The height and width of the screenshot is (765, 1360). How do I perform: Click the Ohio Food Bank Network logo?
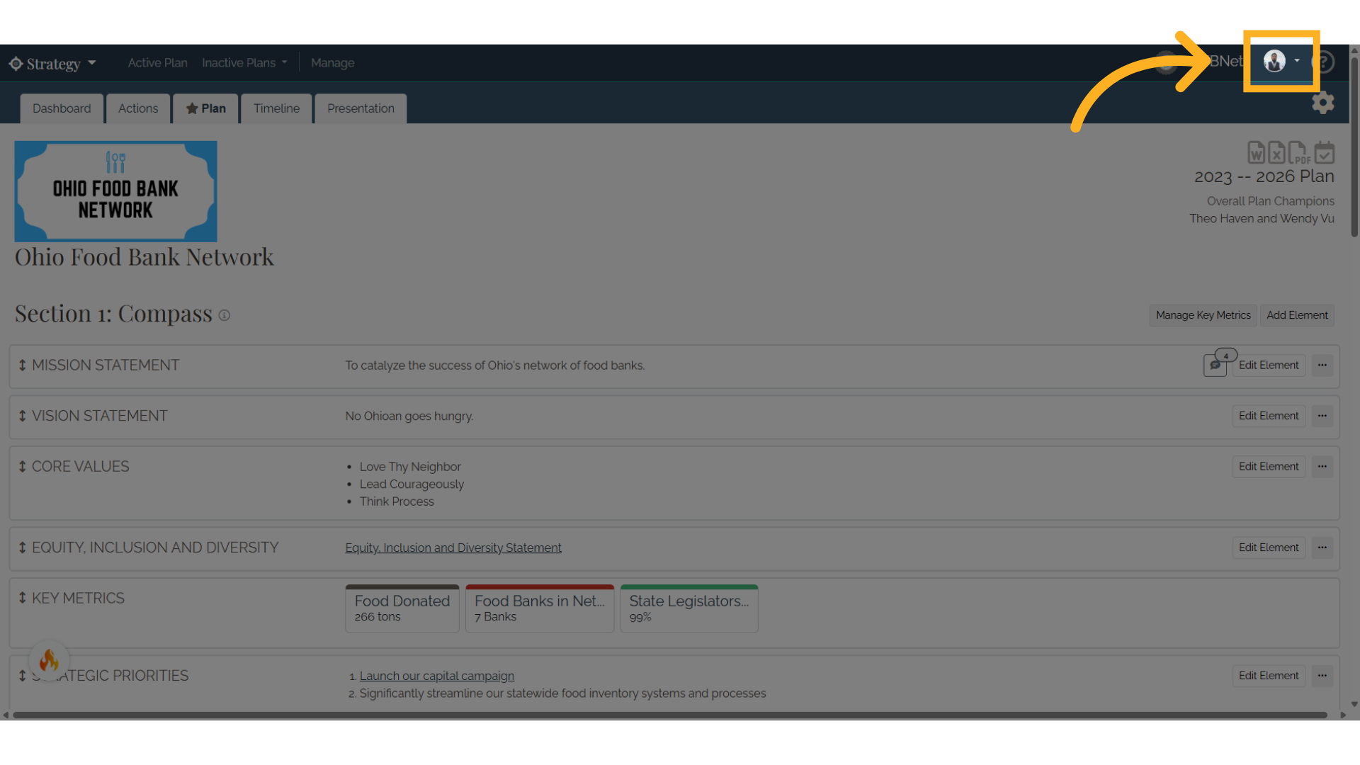[x=115, y=191]
